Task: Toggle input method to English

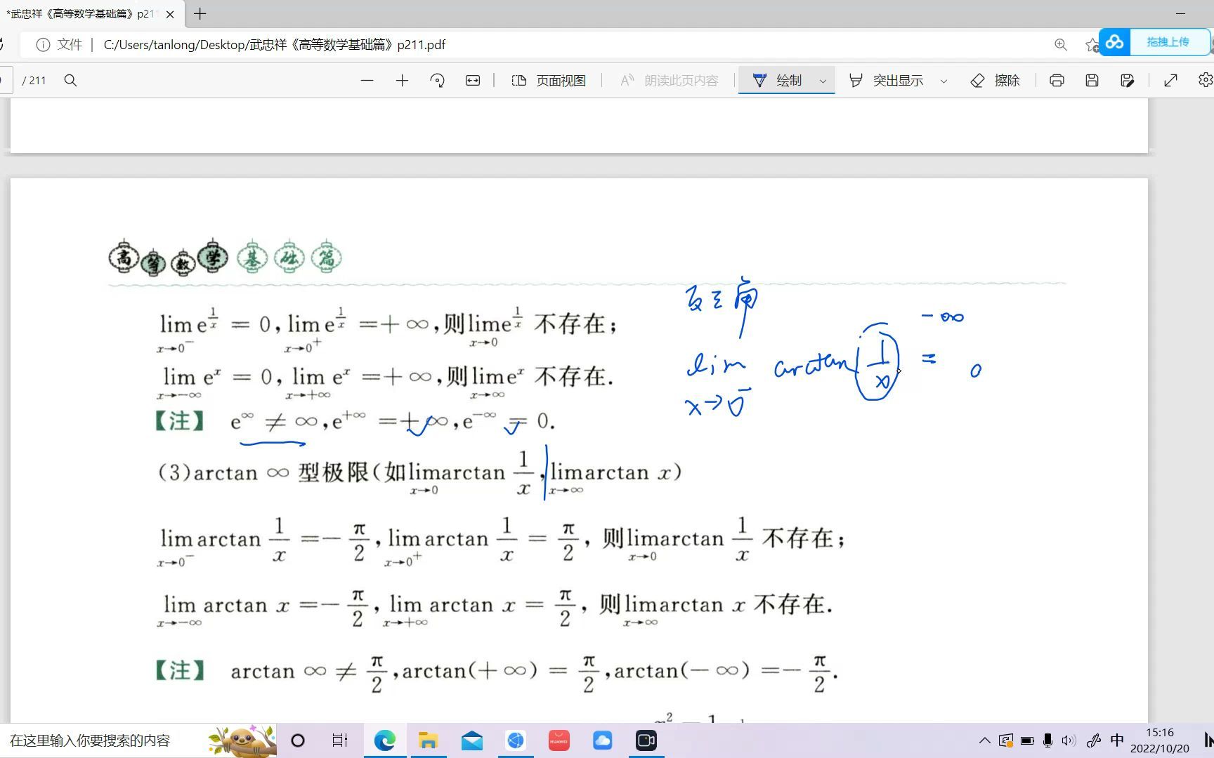Action: tap(1116, 740)
